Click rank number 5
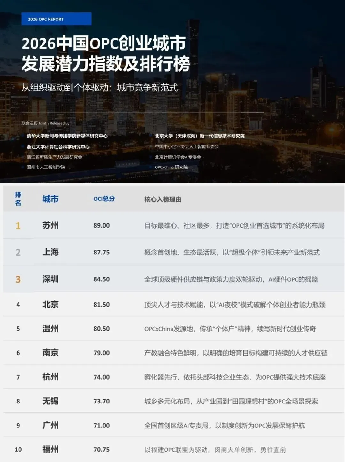345x462 pixels. coord(18,329)
